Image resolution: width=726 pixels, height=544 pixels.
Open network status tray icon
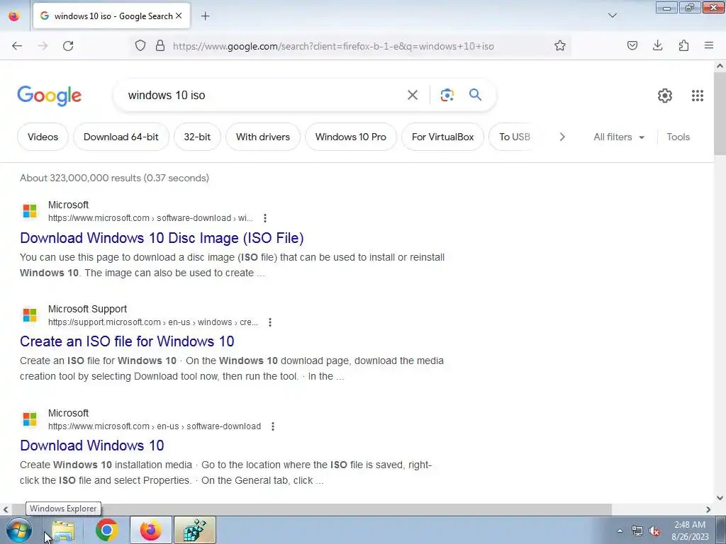[x=637, y=531]
